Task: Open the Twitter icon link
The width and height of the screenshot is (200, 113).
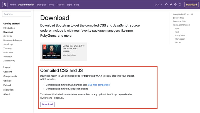Action: point(171,5)
